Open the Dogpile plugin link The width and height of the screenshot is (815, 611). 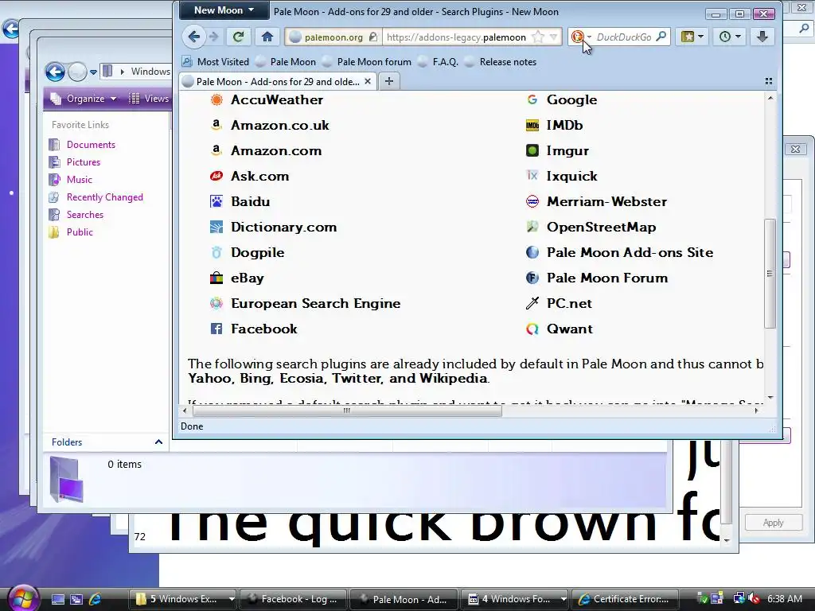(x=257, y=252)
